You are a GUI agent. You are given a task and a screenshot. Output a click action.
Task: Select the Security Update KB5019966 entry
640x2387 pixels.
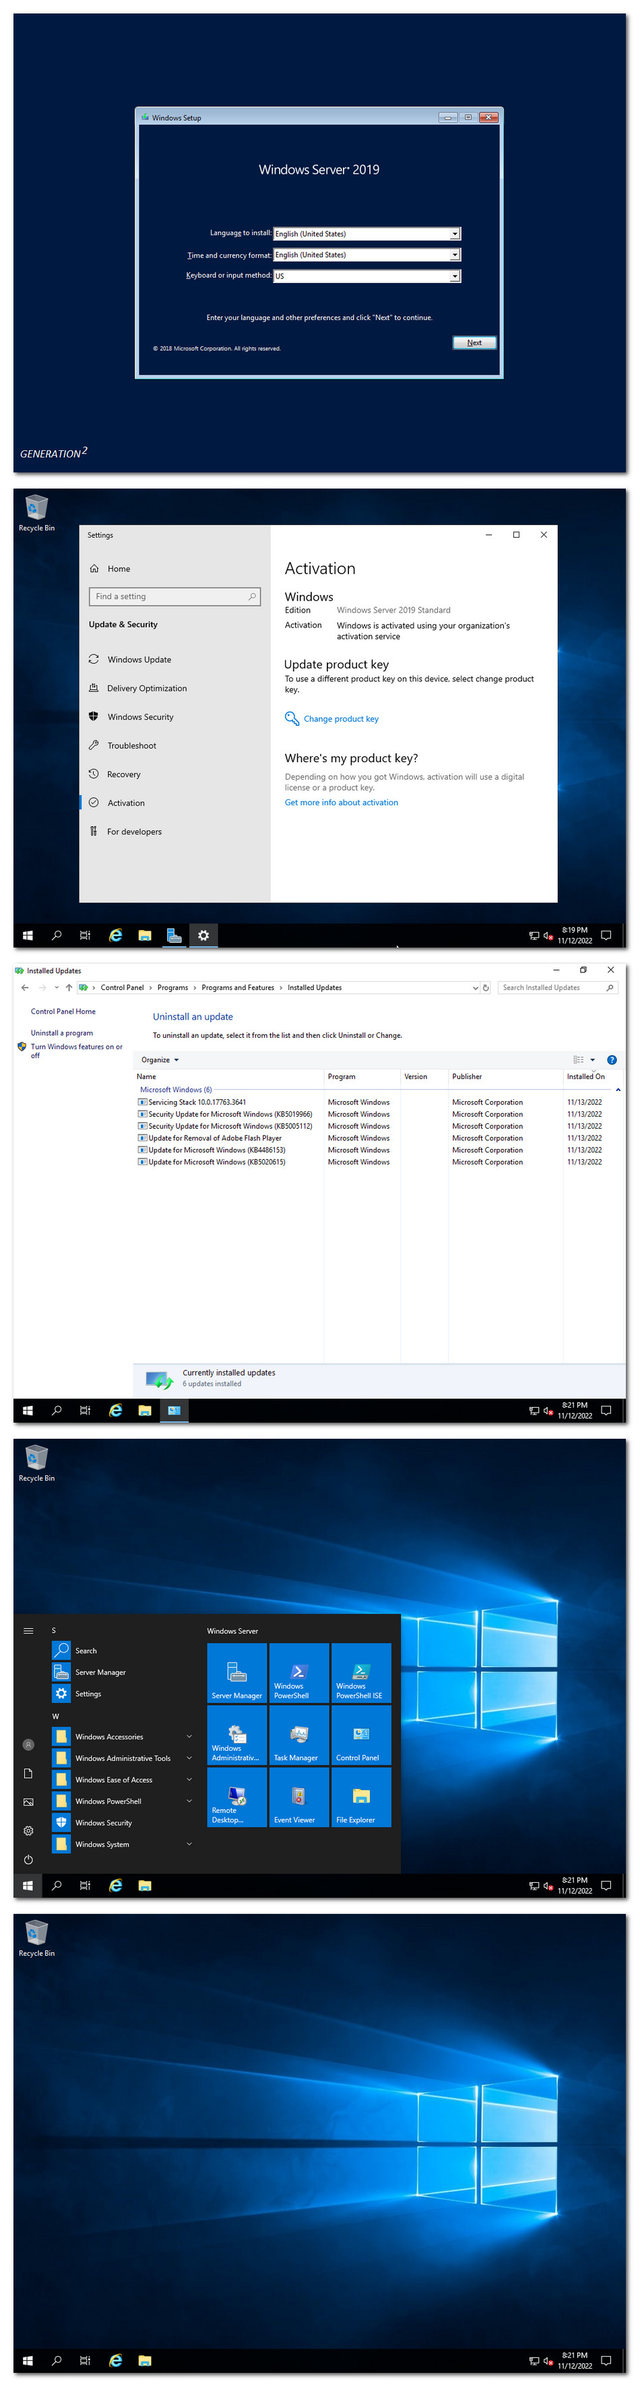[230, 1115]
